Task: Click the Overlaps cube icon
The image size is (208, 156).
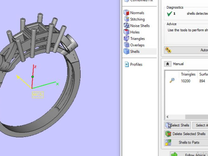Action: (127, 45)
